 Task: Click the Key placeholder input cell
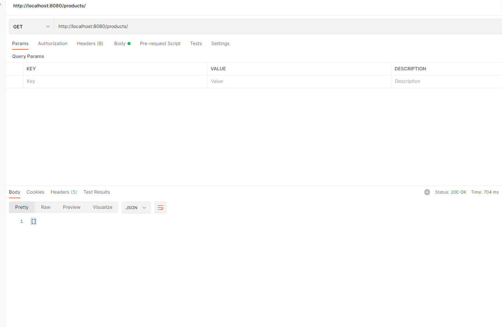115,81
